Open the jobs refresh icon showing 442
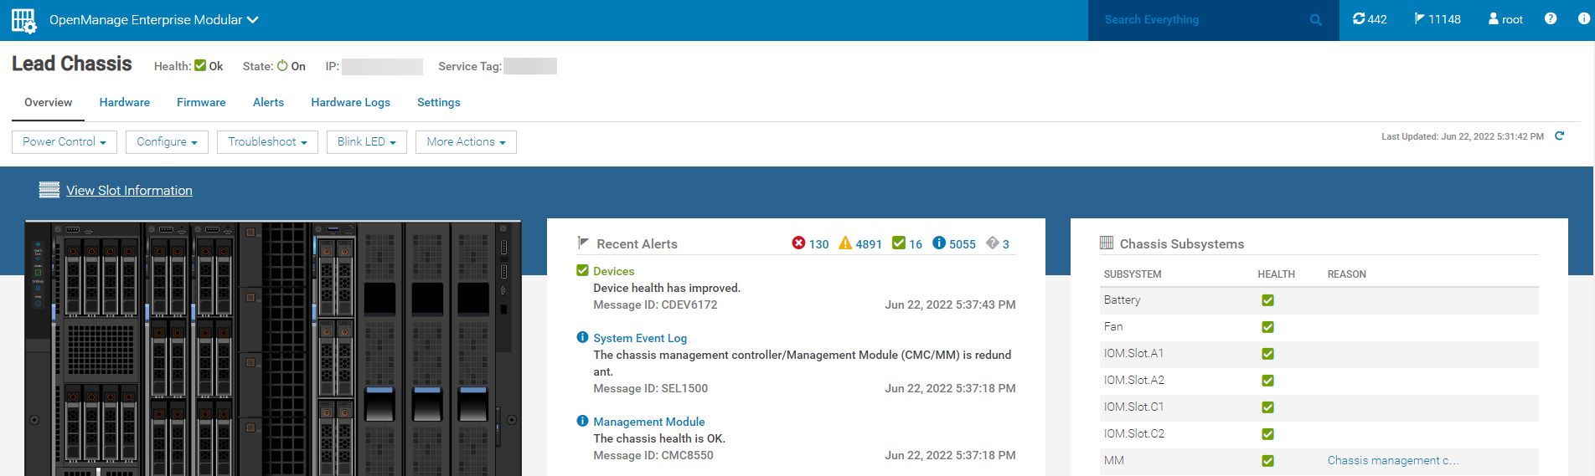 pos(1359,19)
